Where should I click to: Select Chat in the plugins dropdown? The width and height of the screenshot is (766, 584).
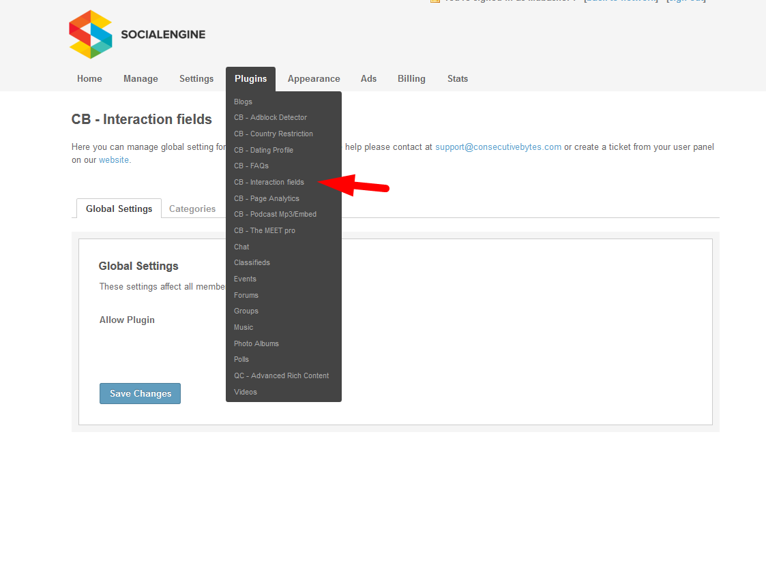point(241,247)
